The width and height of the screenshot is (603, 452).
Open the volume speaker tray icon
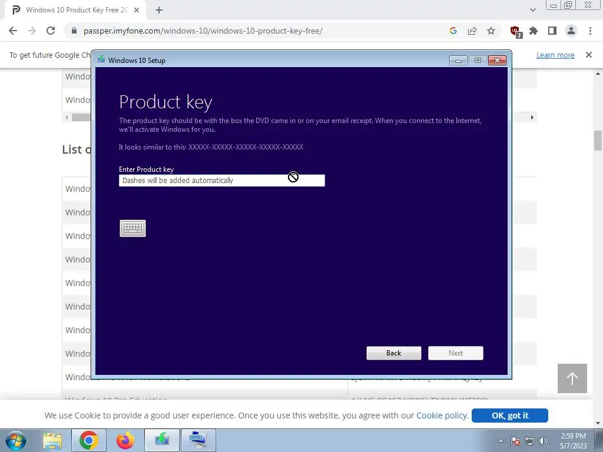pos(544,441)
